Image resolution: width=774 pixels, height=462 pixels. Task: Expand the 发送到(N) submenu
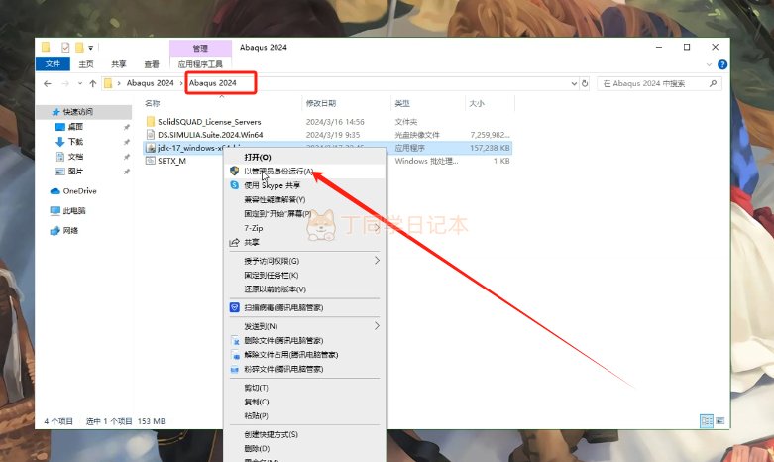377,325
